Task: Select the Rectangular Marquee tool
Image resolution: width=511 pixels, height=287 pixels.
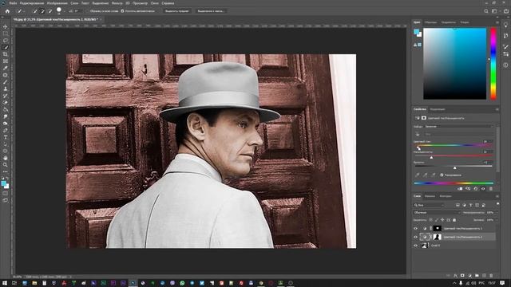Action: (6, 33)
